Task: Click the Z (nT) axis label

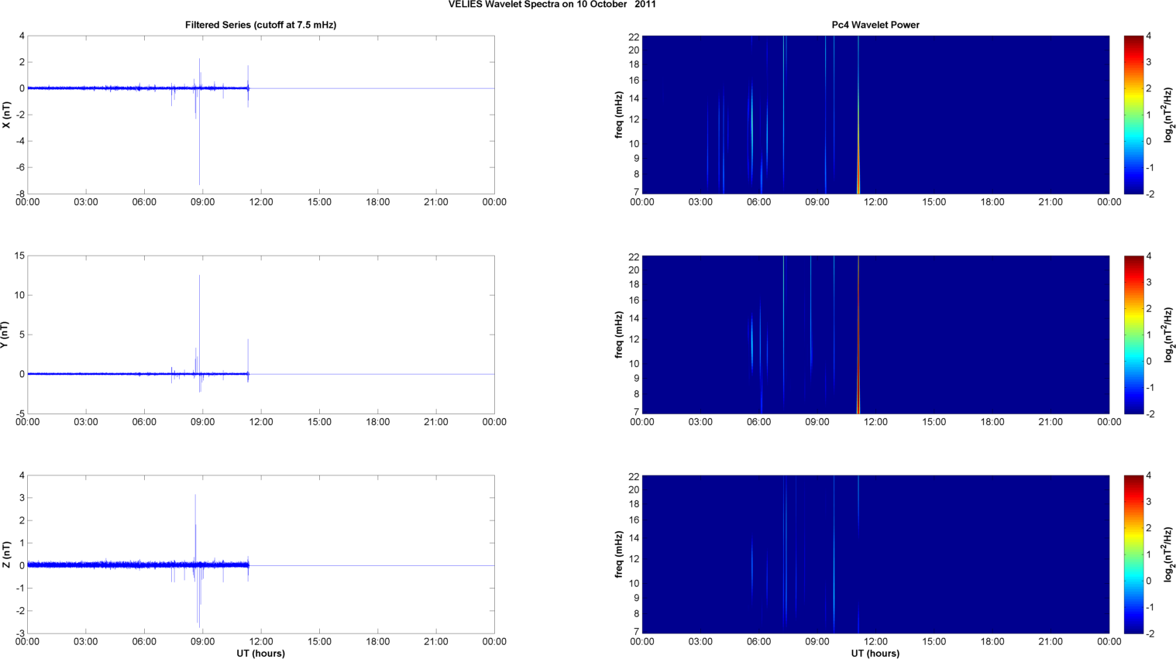Action: click(x=7, y=554)
